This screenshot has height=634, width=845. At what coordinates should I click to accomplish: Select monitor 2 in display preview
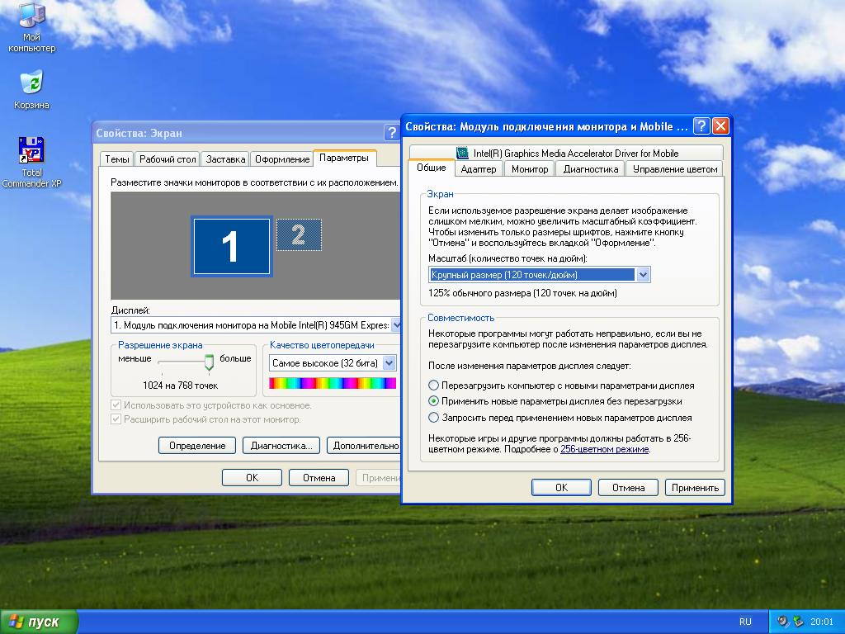coord(298,235)
